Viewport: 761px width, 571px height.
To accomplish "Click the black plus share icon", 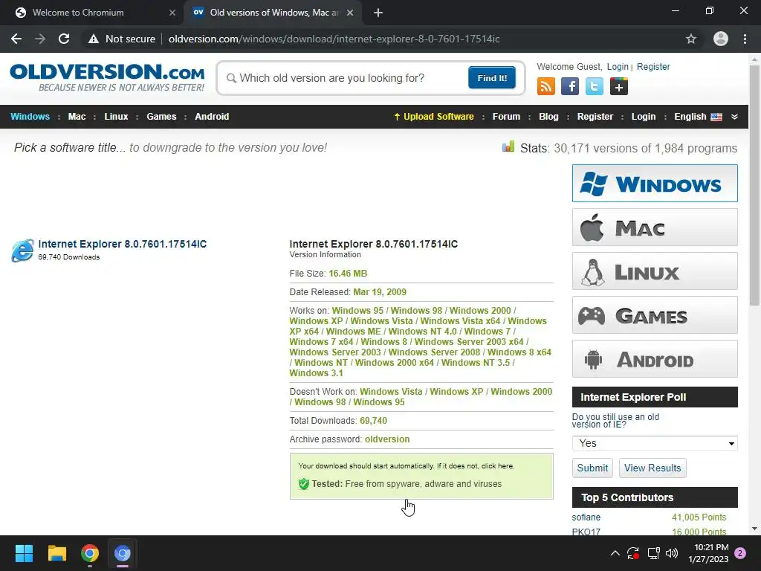I will pos(619,86).
